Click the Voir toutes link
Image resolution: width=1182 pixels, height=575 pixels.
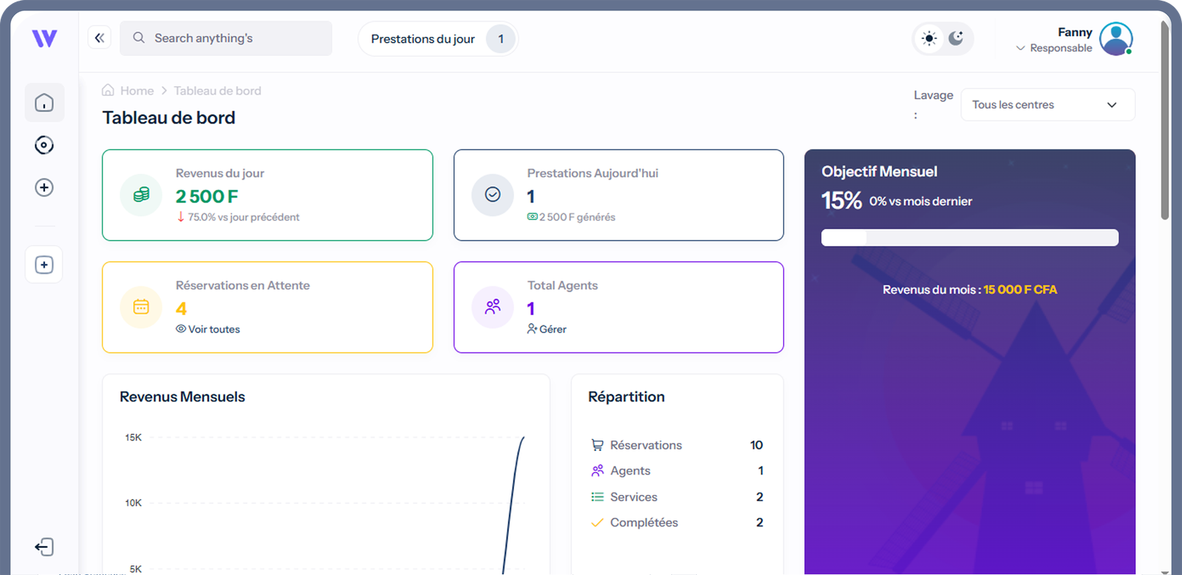tap(213, 330)
